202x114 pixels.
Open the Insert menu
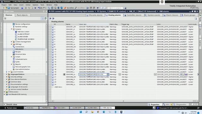click(21, 5)
